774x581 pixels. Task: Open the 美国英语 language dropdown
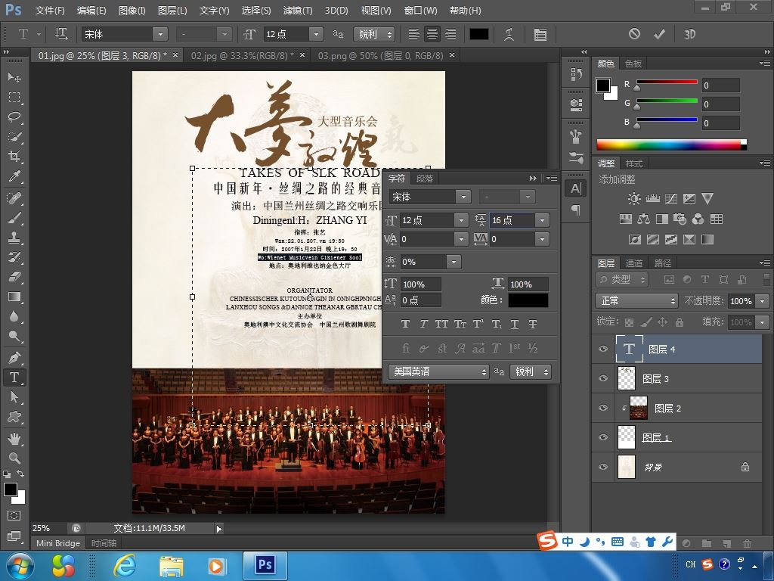[438, 371]
